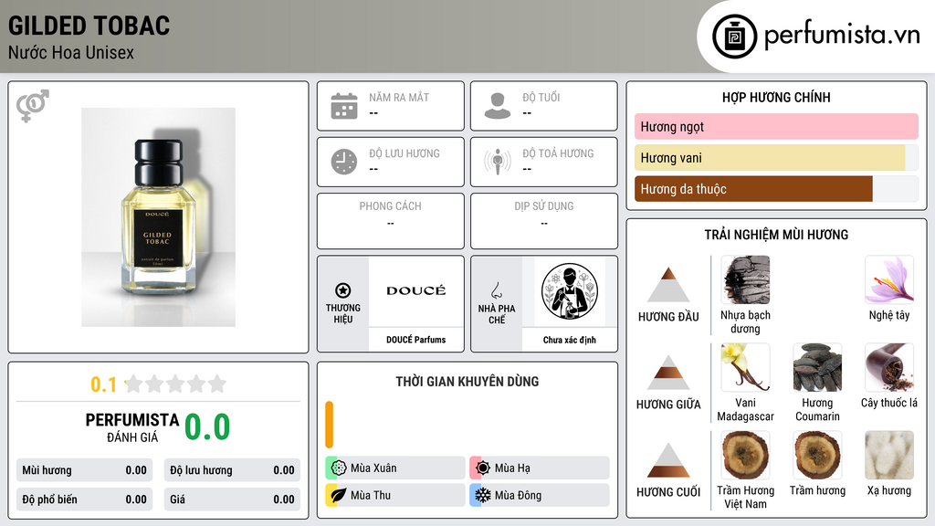
Task: Click the Hương da thuộc accord bar
Action: click(x=776, y=188)
